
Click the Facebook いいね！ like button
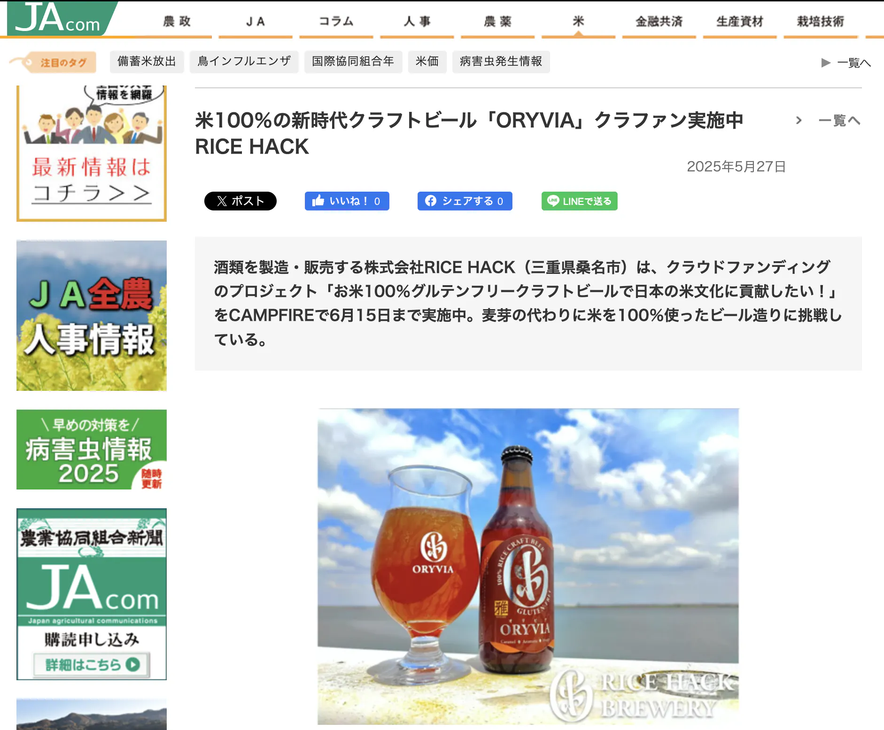click(x=347, y=201)
